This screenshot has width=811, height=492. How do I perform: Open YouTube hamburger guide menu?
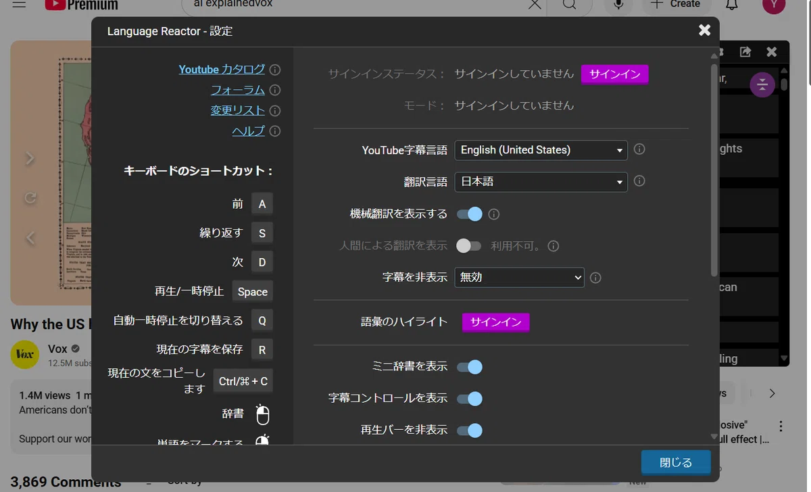coord(19,4)
